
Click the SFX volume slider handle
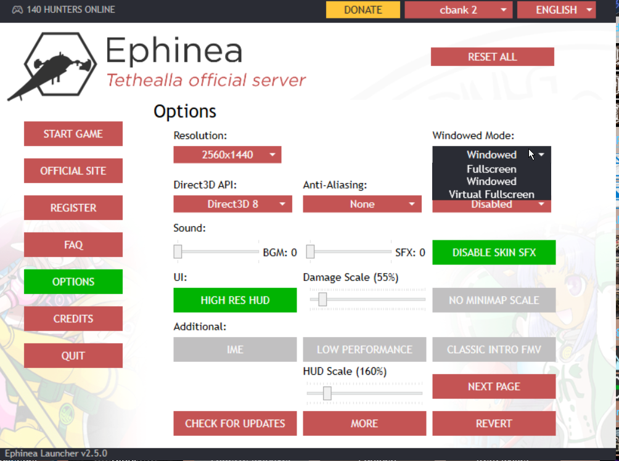310,251
